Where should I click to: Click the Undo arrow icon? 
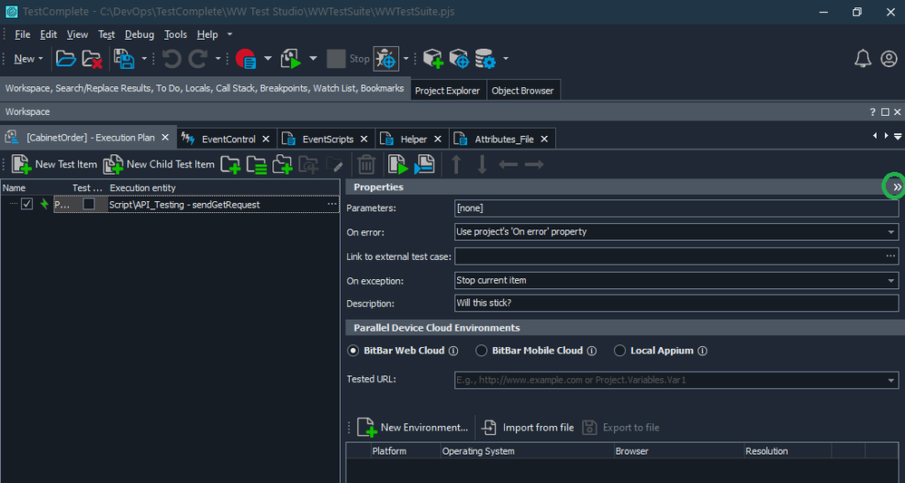coord(171,59)
